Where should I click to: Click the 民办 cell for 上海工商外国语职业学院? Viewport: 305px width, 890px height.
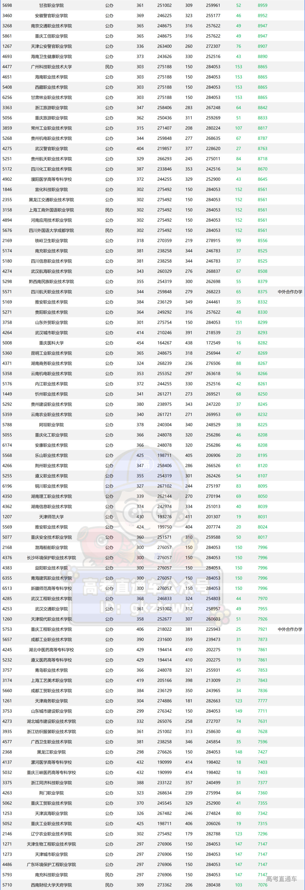[x=109, y=210]
